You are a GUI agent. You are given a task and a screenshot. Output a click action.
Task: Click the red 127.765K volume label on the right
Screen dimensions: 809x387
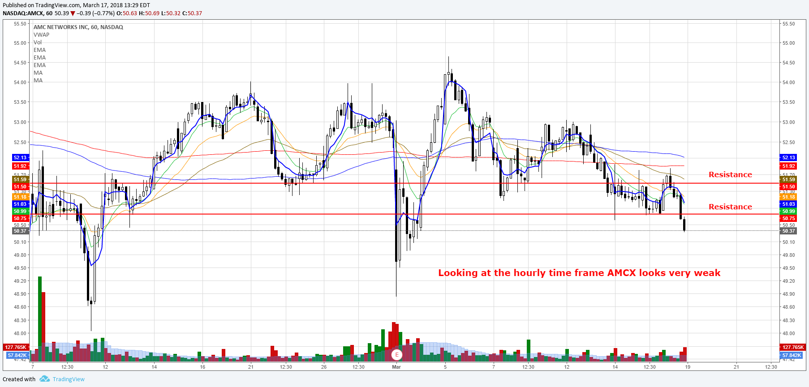[793, 347]
